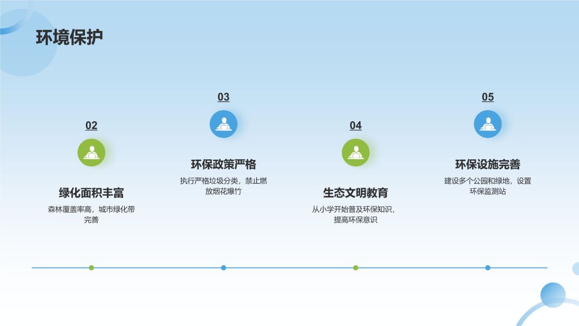Image resolution: width=579 pixels, height=326 pixels.
Task: Click the blue person icon under 05
Action: pos(488,124)
